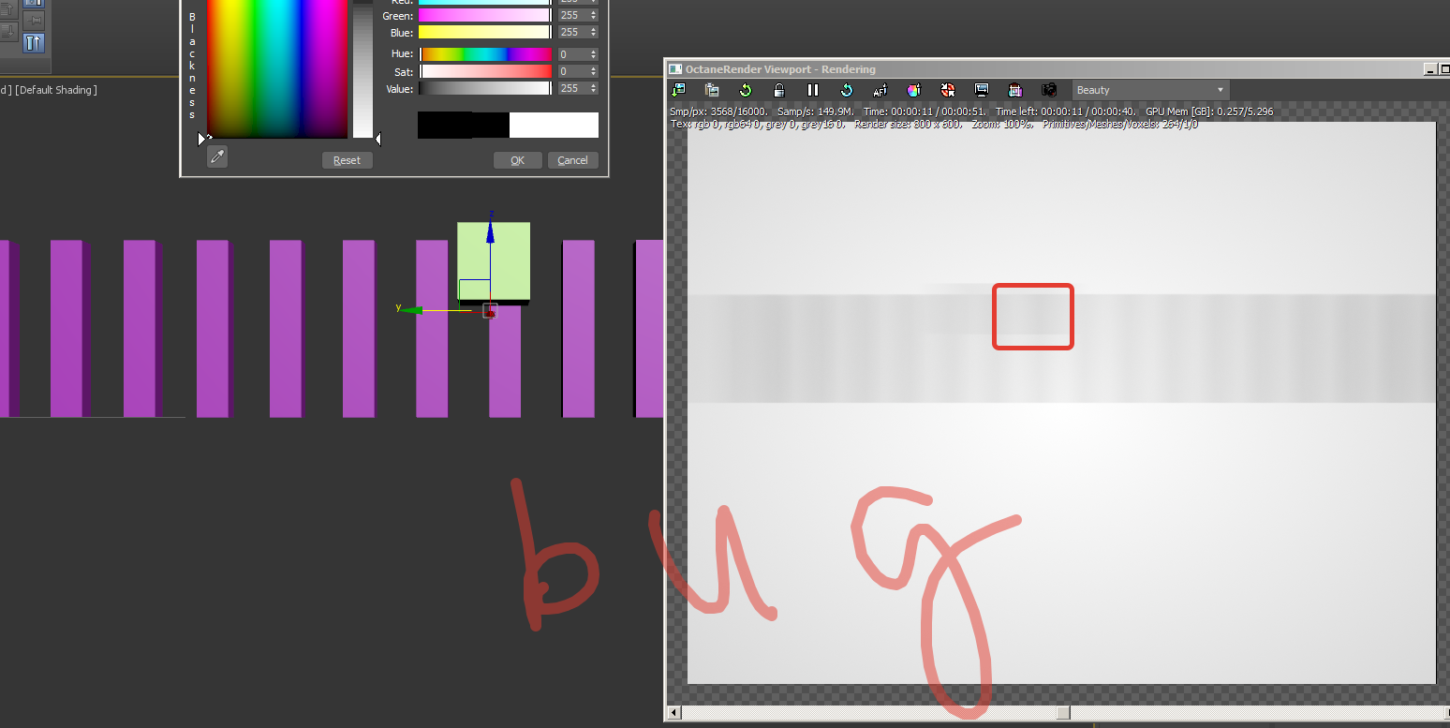Click the Hue value spinner arrows
The image size is (1450, 728).
click(x=593, y=54)
